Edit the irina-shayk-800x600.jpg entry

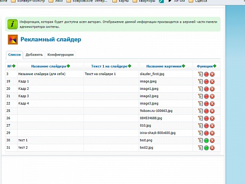pos(200,133)
